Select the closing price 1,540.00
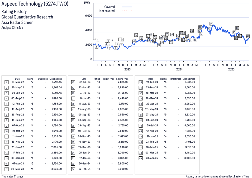 (x=57, y=131)
